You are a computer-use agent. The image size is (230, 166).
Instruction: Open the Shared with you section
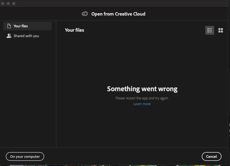coord(27,36)
